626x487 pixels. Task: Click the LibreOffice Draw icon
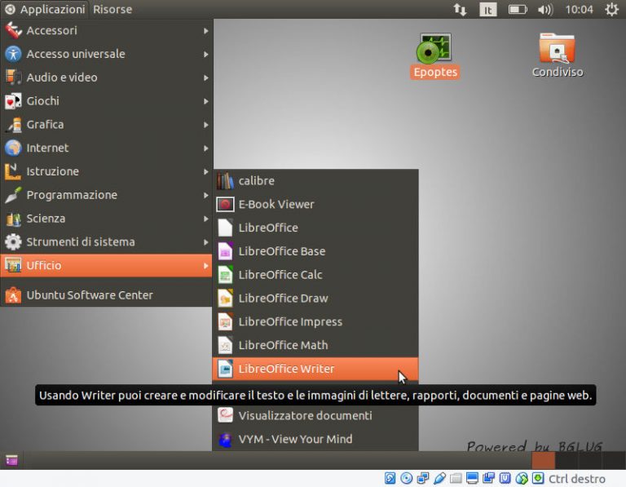tap(225, 299)
